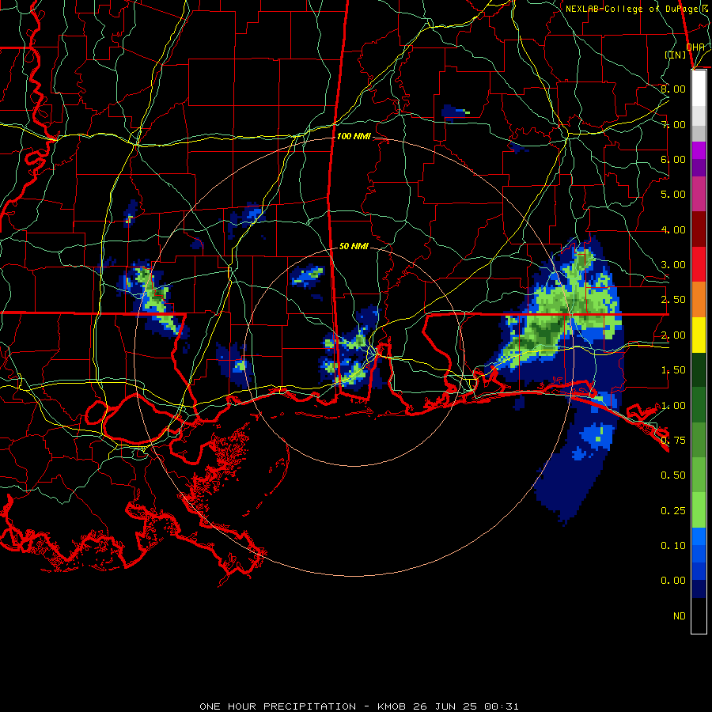Click the OHA product label
712x712 pixels.
(695, 47)
